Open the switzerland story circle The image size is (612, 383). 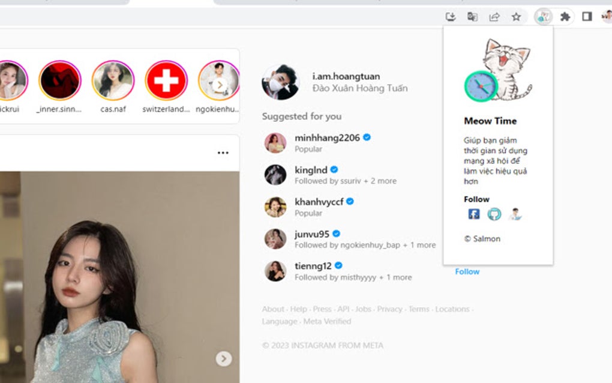pos(166,80)
